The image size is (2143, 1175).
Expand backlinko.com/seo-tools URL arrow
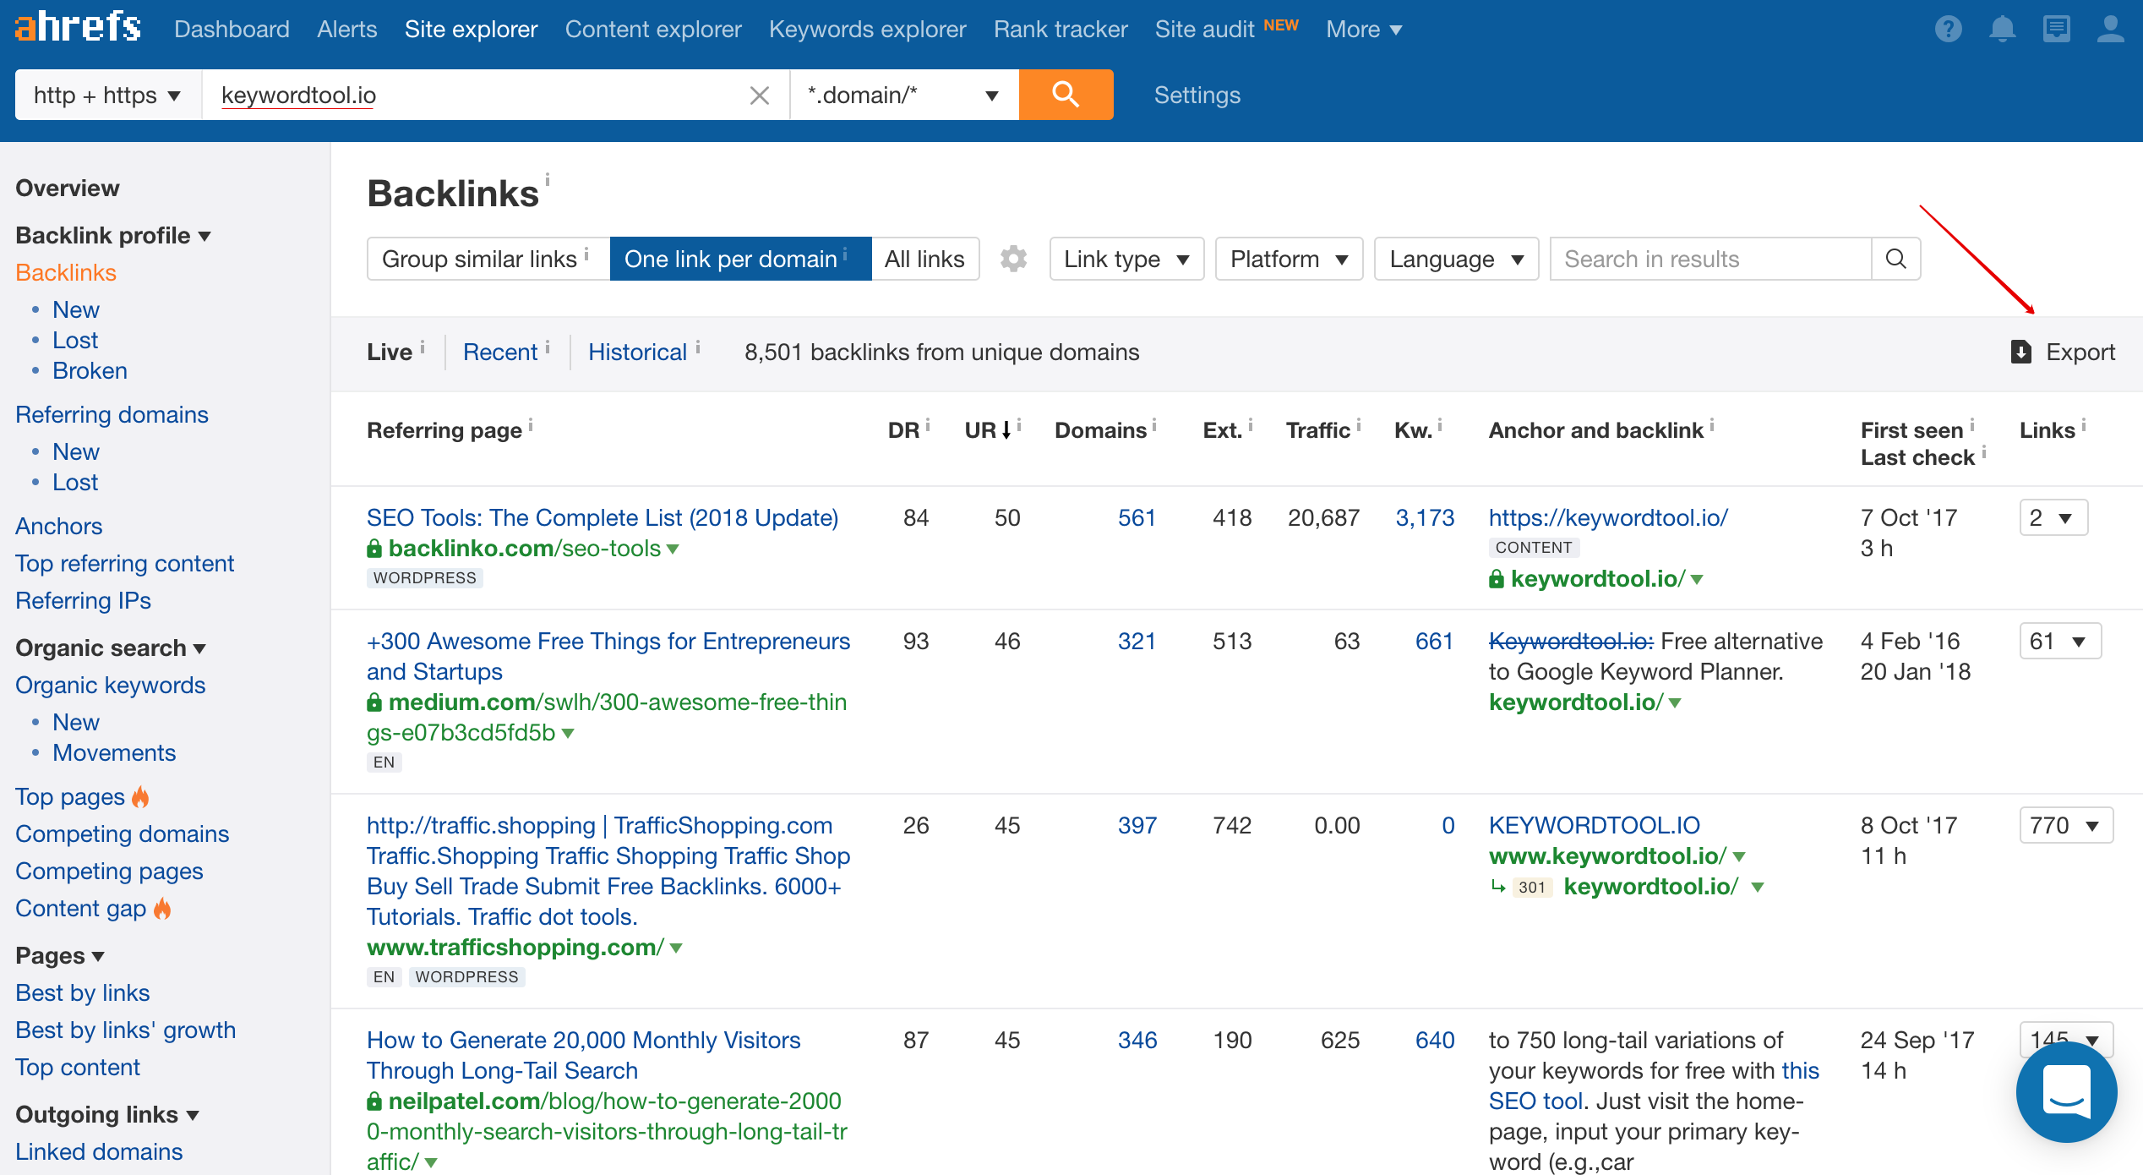click(673, 549)
